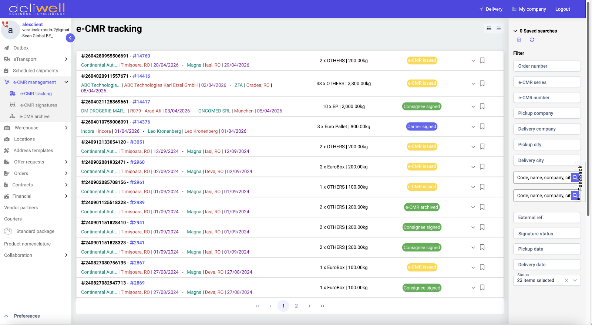Switch to detailed list view icon
The width and height of the screenshot is (592, 325).
coord(489,28)
